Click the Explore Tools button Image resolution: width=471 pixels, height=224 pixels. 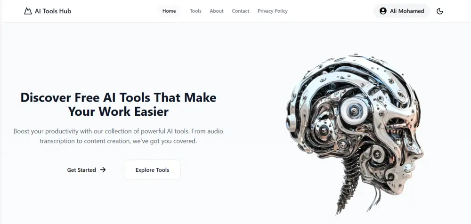[152, 170]
